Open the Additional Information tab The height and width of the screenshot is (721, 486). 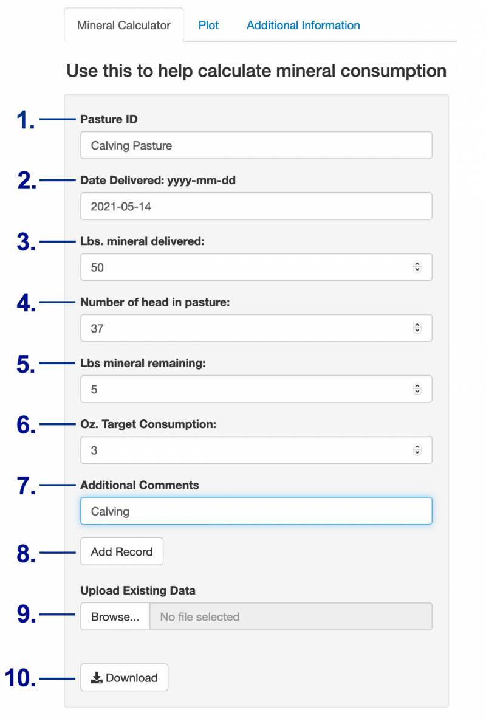click(303, 25)
